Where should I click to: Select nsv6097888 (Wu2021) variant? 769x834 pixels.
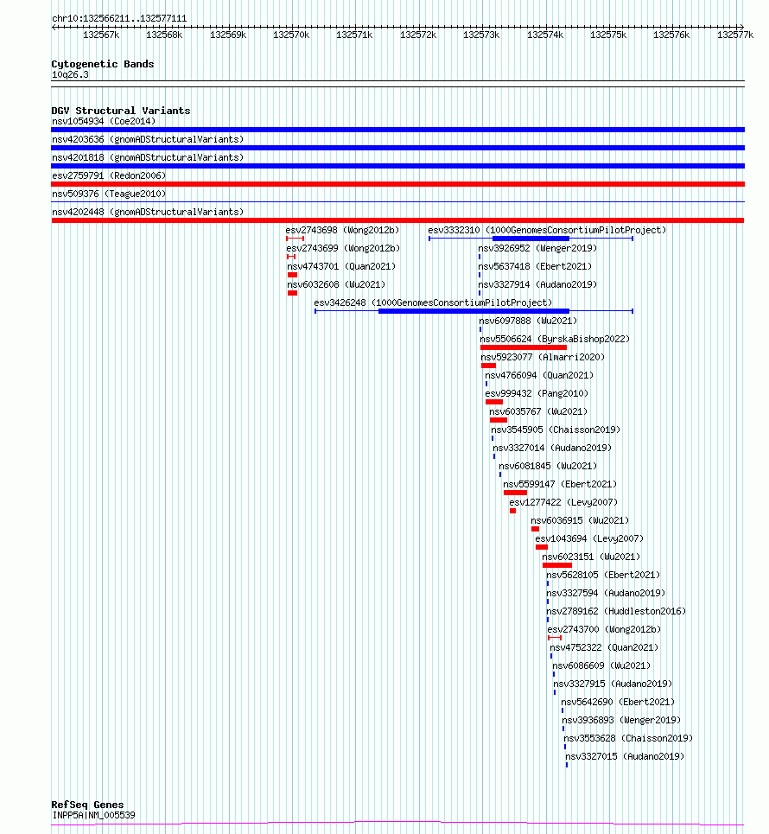coord(528,321)
